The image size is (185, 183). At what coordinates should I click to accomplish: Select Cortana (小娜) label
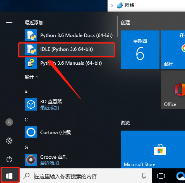[x=56, y=133]
